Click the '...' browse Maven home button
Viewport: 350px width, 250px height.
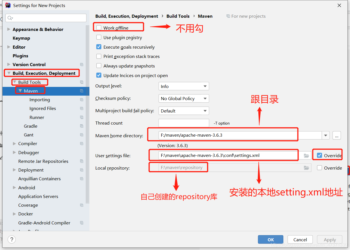click(337, 135)
